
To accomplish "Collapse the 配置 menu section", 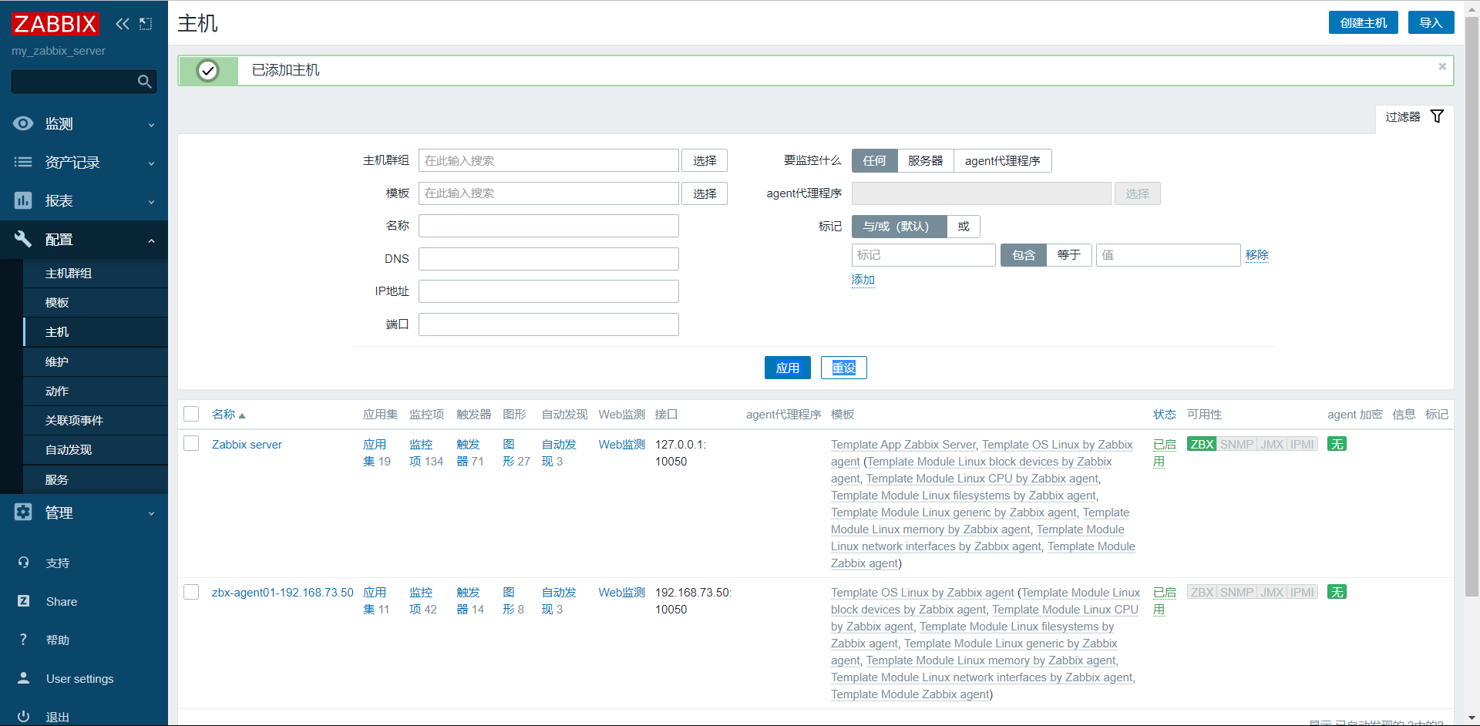I will (x=84, y=239).
